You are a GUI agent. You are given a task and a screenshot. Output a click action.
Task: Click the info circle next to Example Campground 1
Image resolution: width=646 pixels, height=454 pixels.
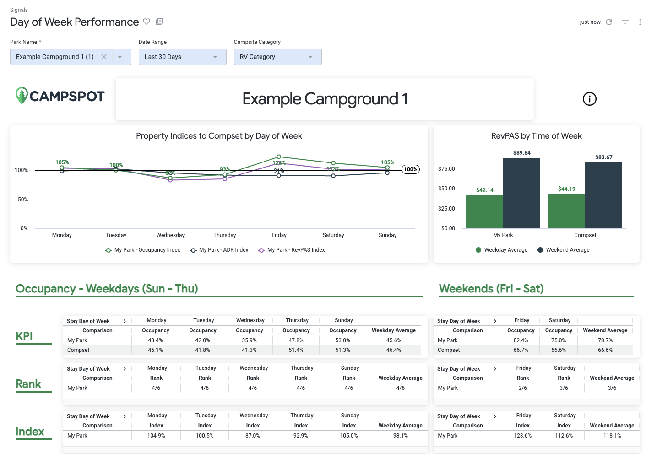coord(589,99)
